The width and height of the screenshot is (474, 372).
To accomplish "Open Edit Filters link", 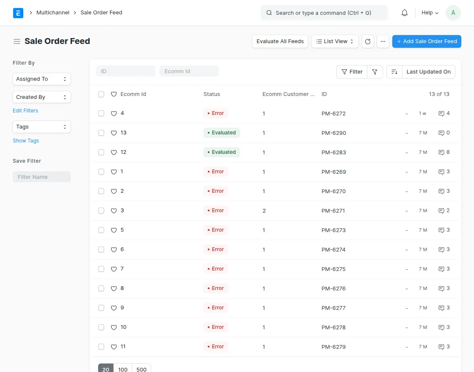I will tap(25, 110).
